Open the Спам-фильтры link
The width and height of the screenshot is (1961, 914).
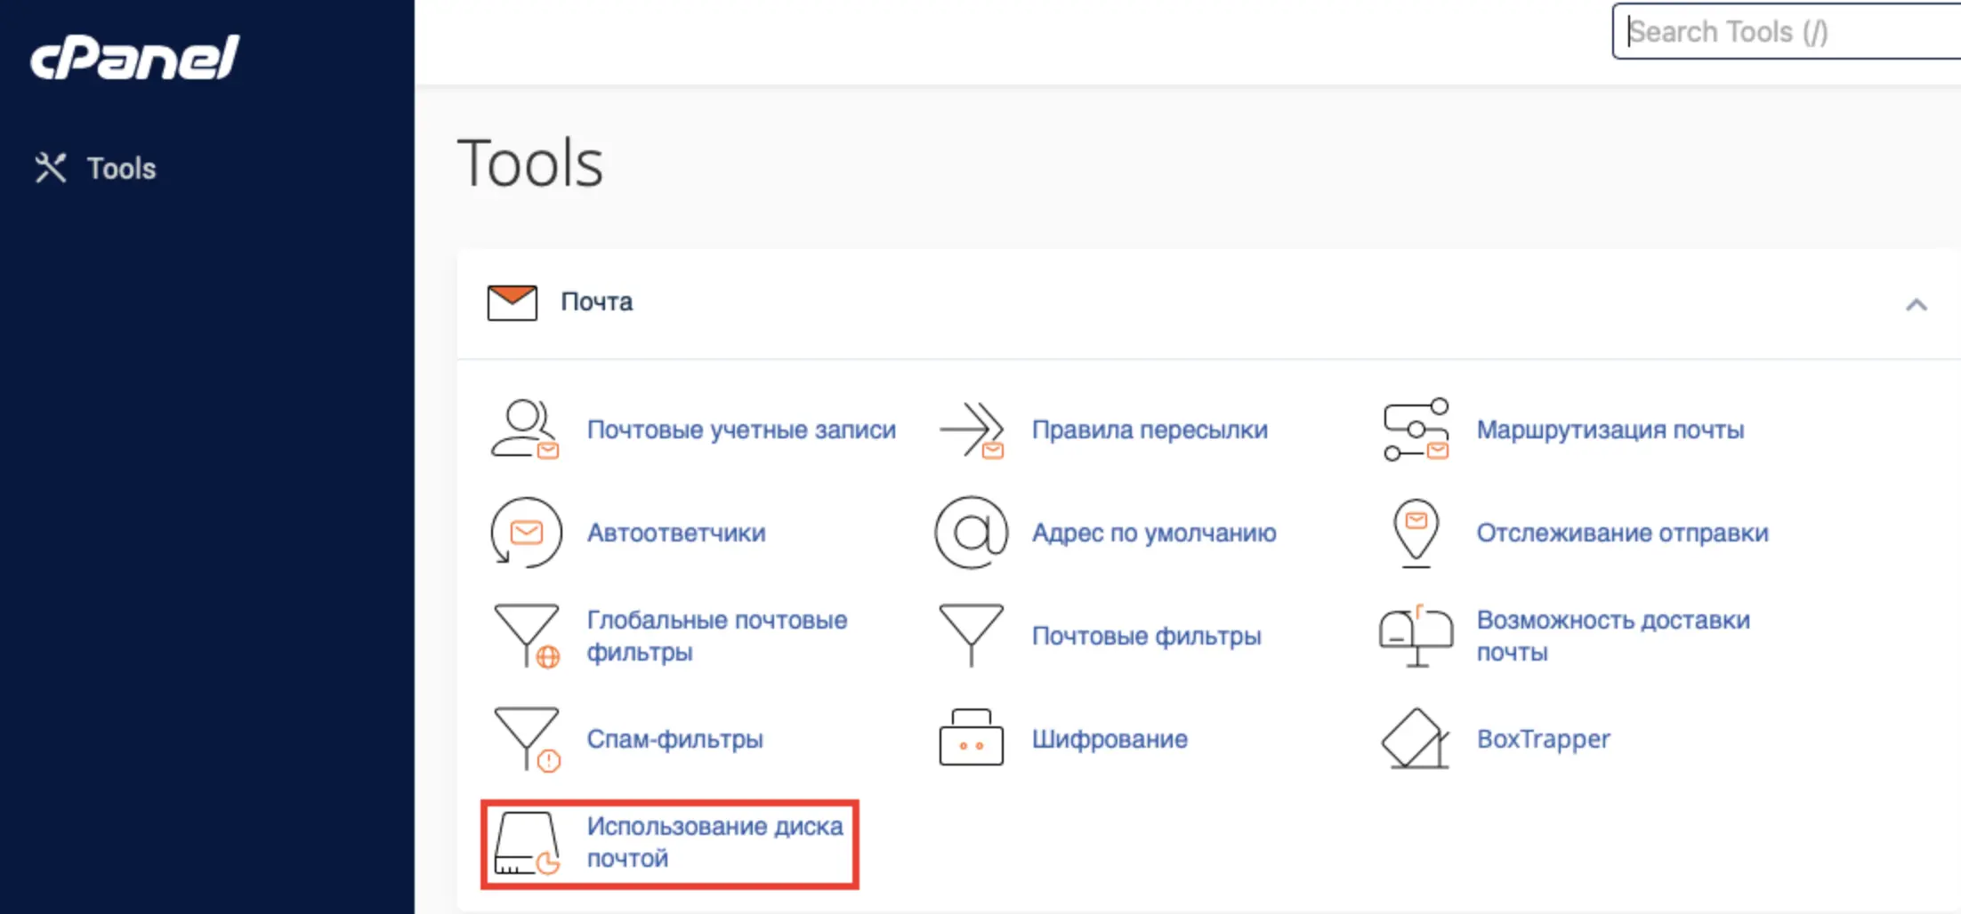(x=674, y=739)
